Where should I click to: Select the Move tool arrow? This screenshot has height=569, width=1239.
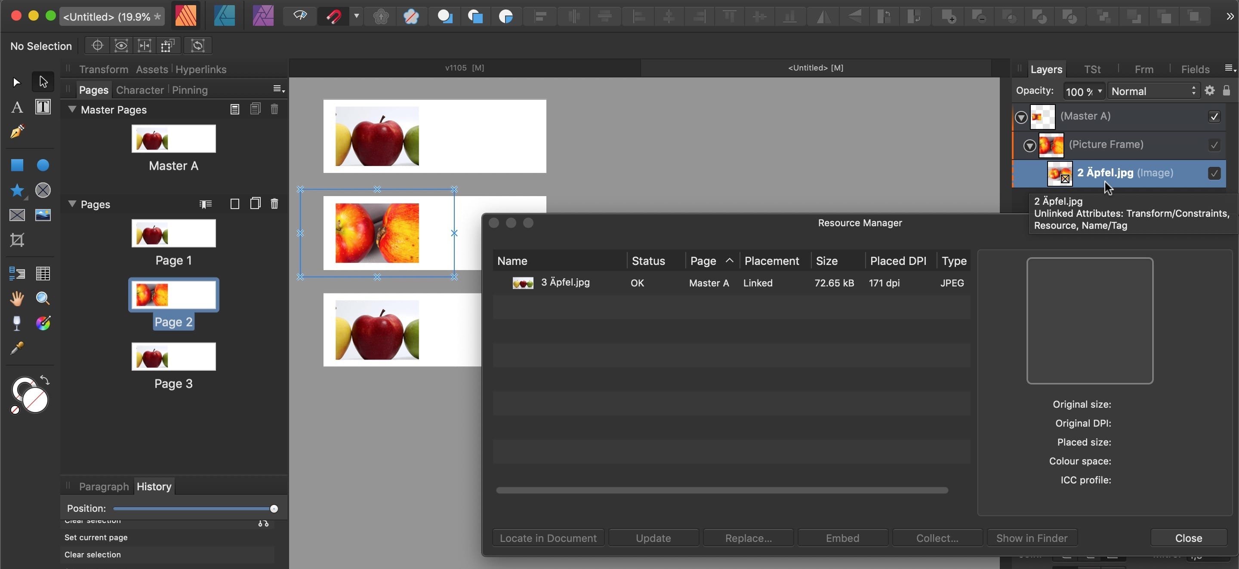pyautogui.click(x=17, y=82)
